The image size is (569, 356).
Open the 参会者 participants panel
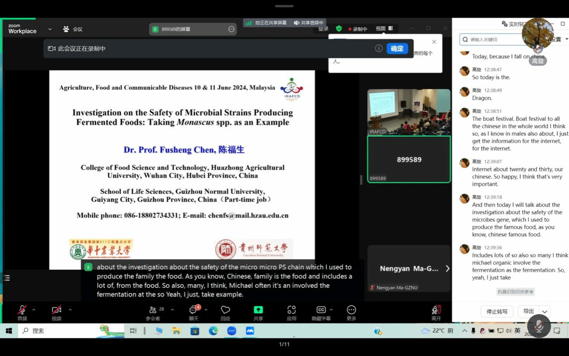coord(153,310)
